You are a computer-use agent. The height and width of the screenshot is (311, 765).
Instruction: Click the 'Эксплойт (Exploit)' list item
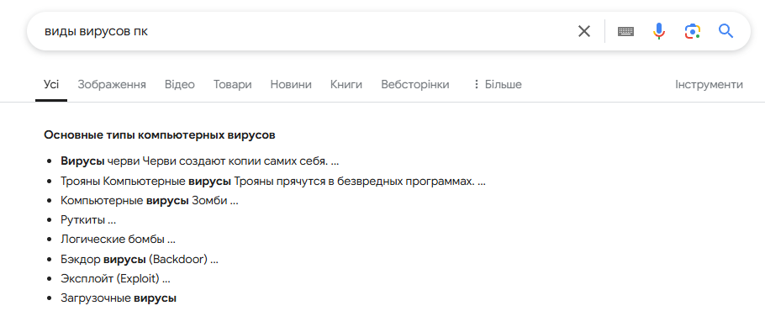coord(116,279)
